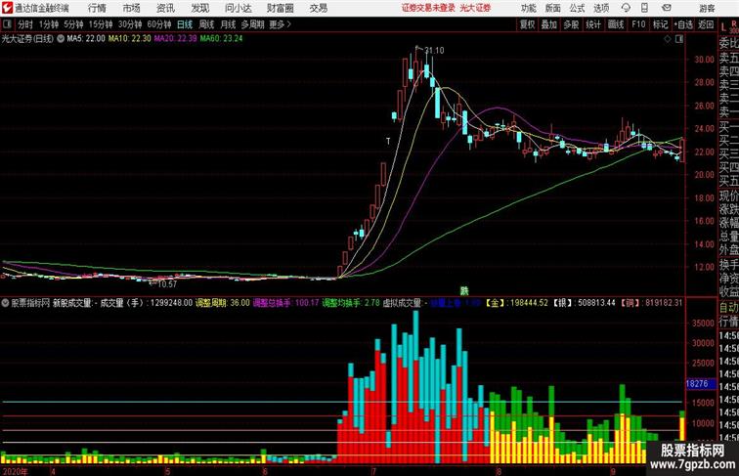Open the 公式 menu
This screenshot has width=739, height=476.
577,8
